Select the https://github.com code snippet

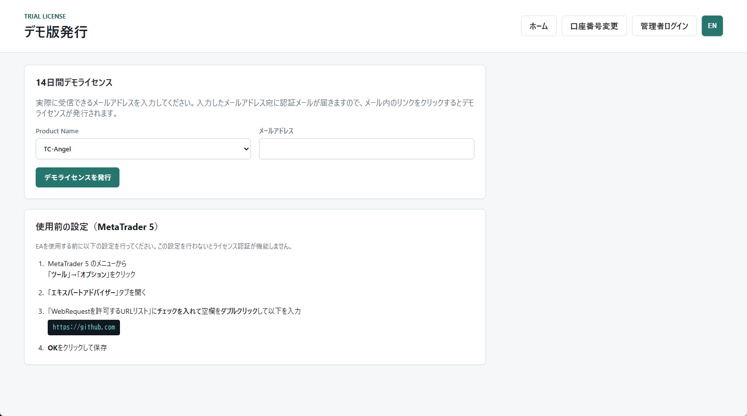point(84,327)
